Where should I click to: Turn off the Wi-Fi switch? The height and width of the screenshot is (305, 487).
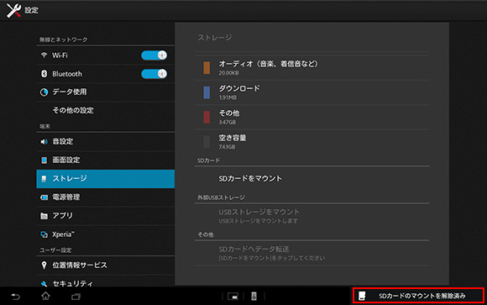pos(154,55)
